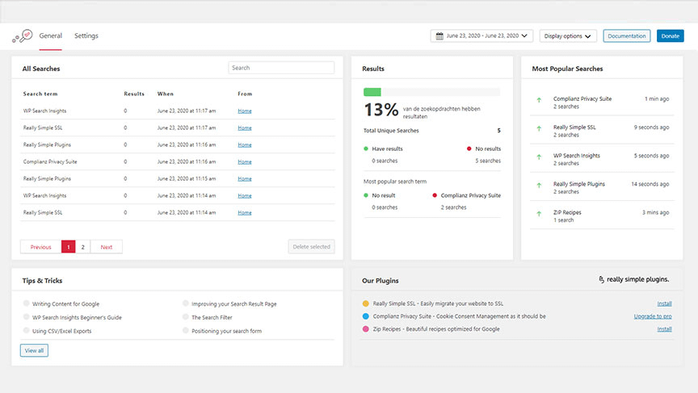Sort by the Results column header
698x393 pixels.
[x=134, y=94]
